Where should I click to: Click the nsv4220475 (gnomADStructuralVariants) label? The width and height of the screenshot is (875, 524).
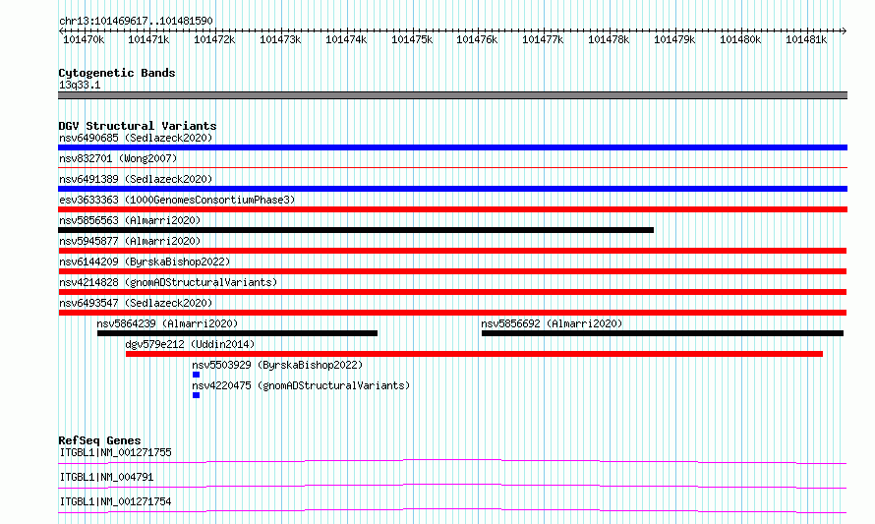click(x=301, y=385)
